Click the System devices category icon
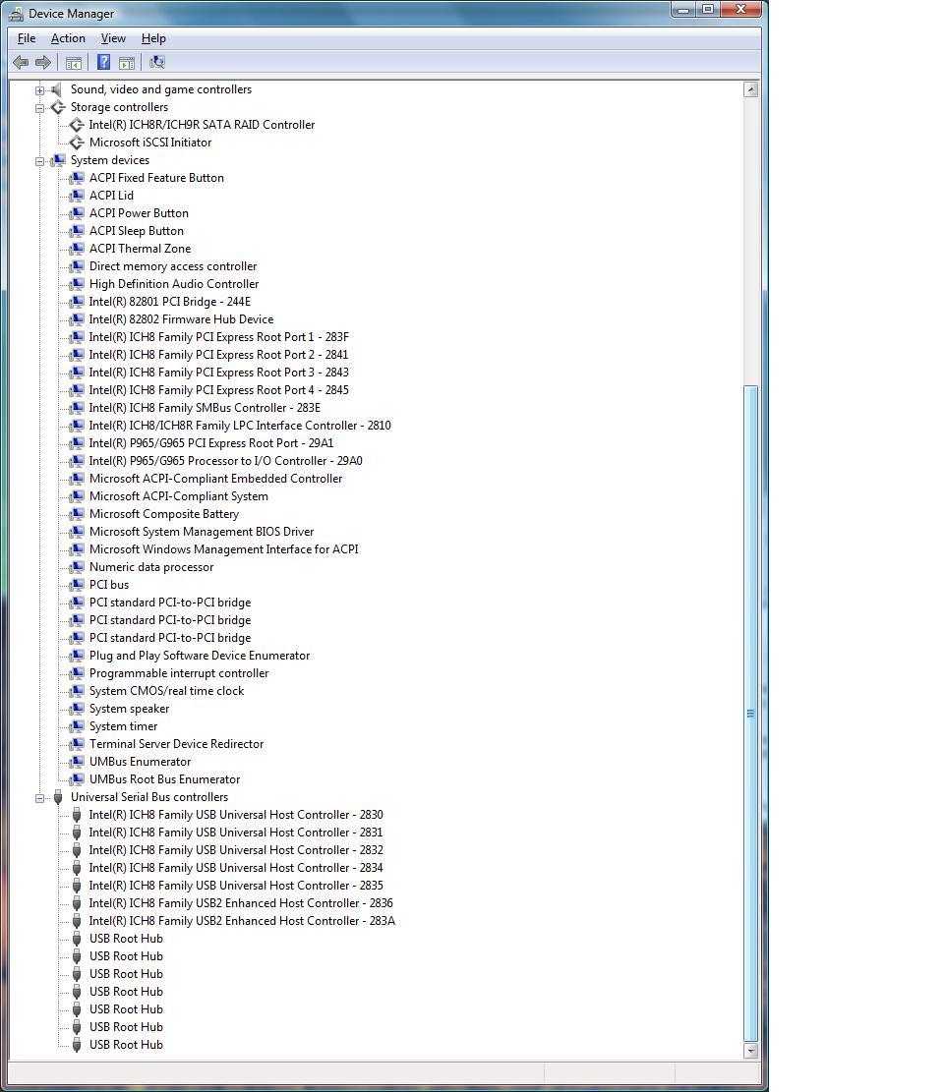This screenshot has height=1092, width=944. (58, 160)
